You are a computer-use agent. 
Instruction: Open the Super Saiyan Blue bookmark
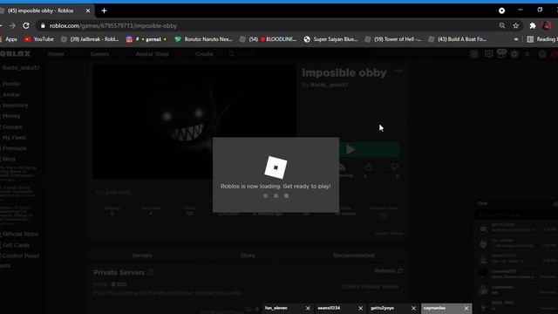[x=330, y=39]
